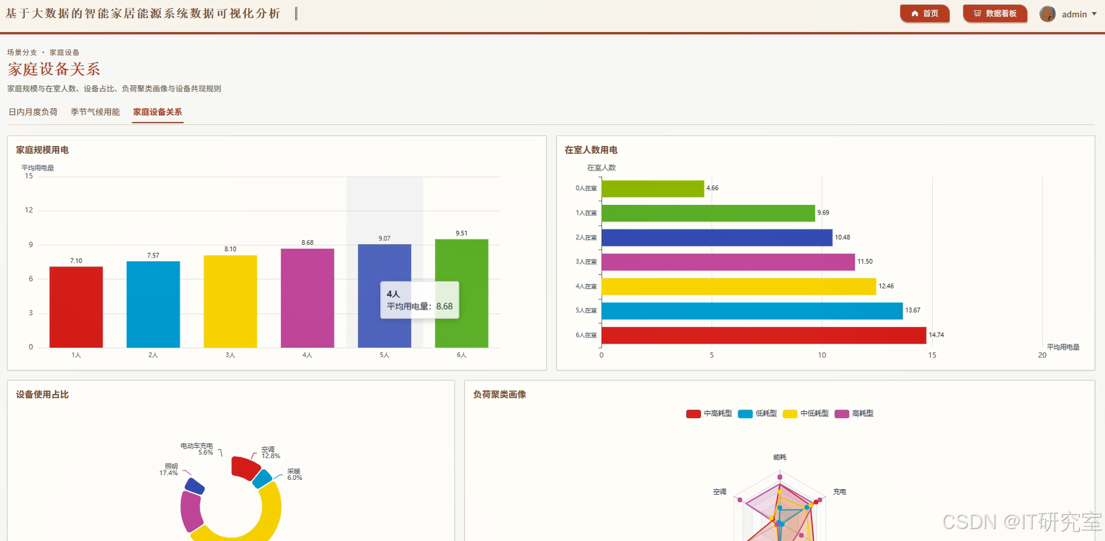
Task: Click the 7.10 bar value label
Action: click(76, 261)
